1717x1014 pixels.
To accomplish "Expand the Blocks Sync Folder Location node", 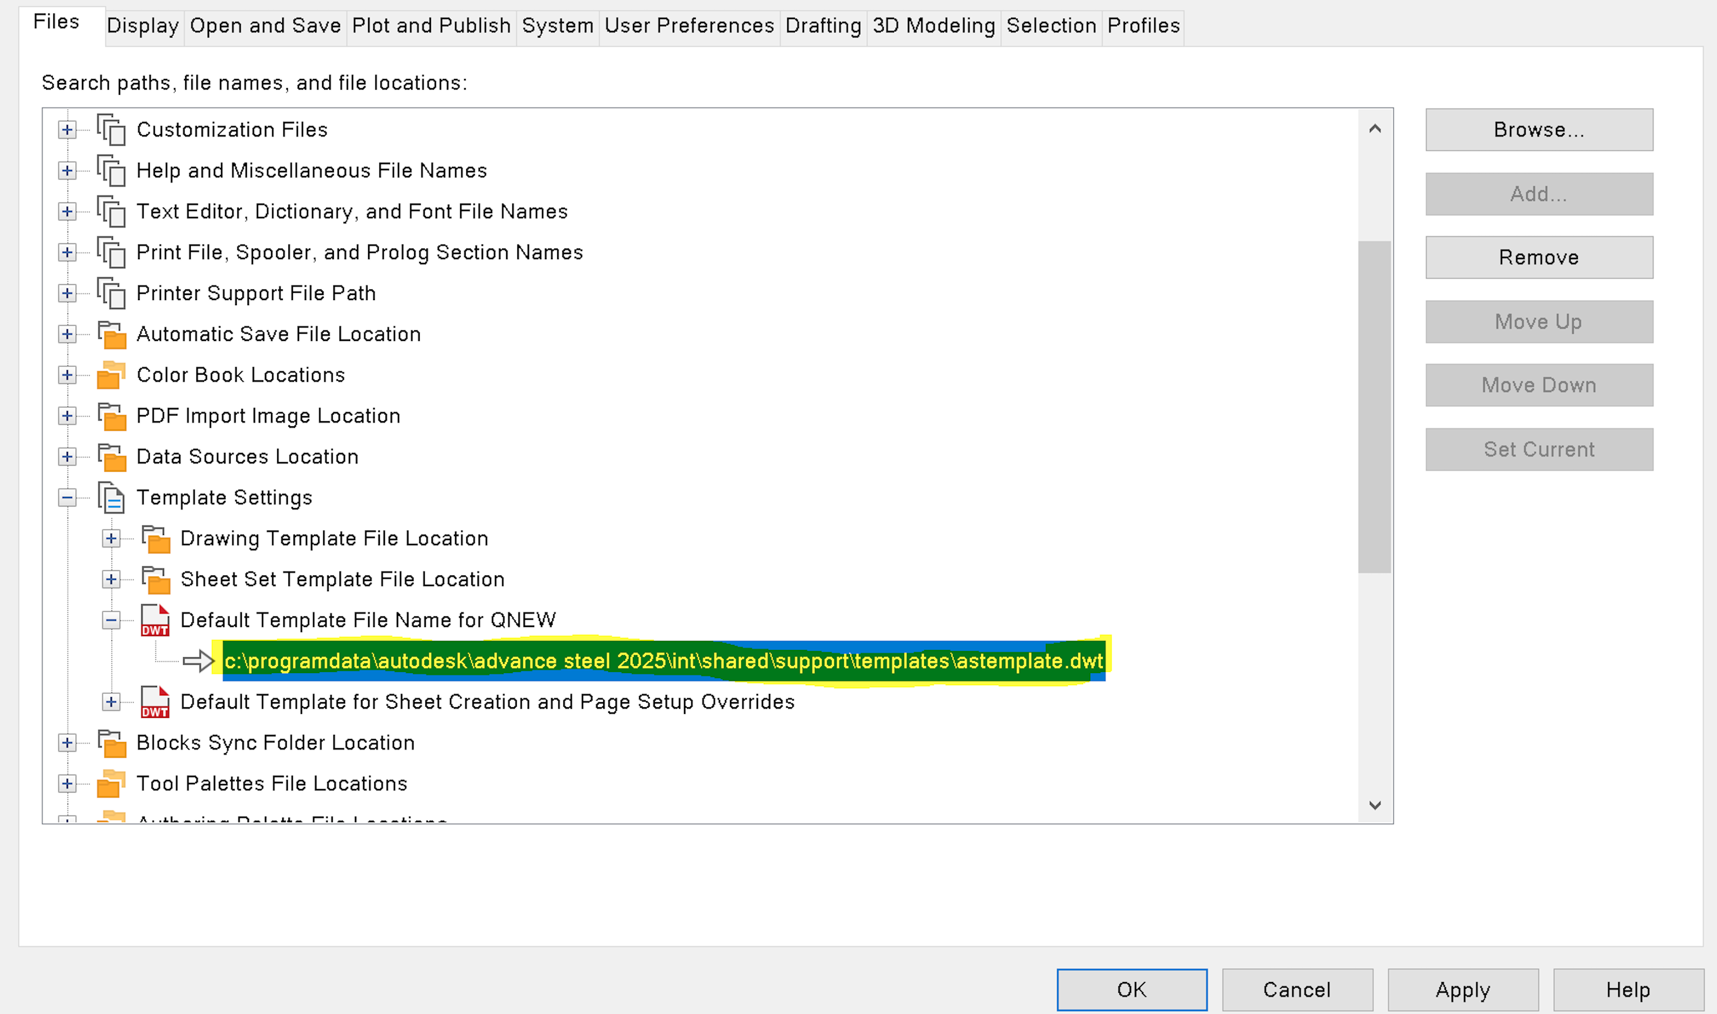I will [x=67, y=743].
